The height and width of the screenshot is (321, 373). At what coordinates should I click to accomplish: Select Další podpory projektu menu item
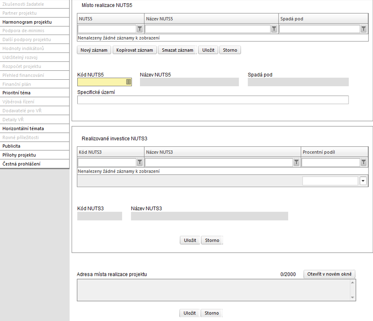[x=35, y=39]
